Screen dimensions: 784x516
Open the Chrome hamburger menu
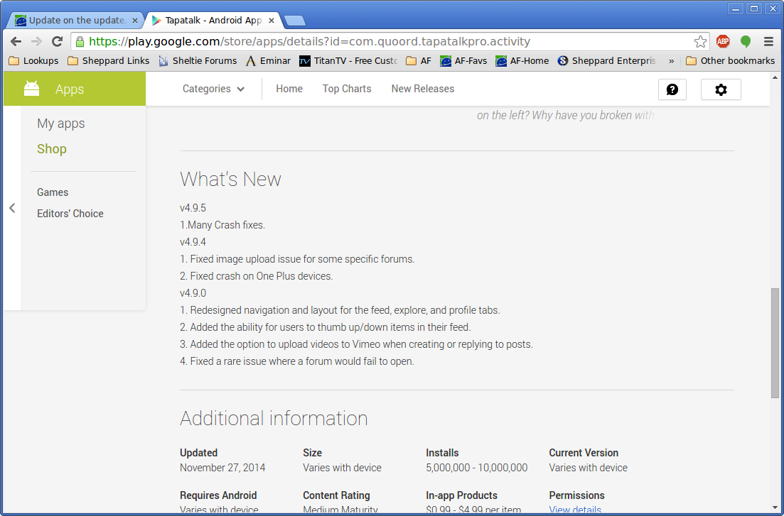click(768, 41)
